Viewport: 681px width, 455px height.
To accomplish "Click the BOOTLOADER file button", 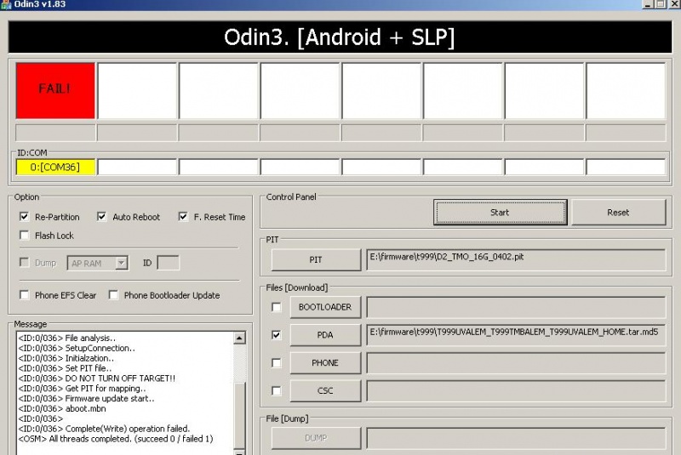I will [x=325, y=307].
